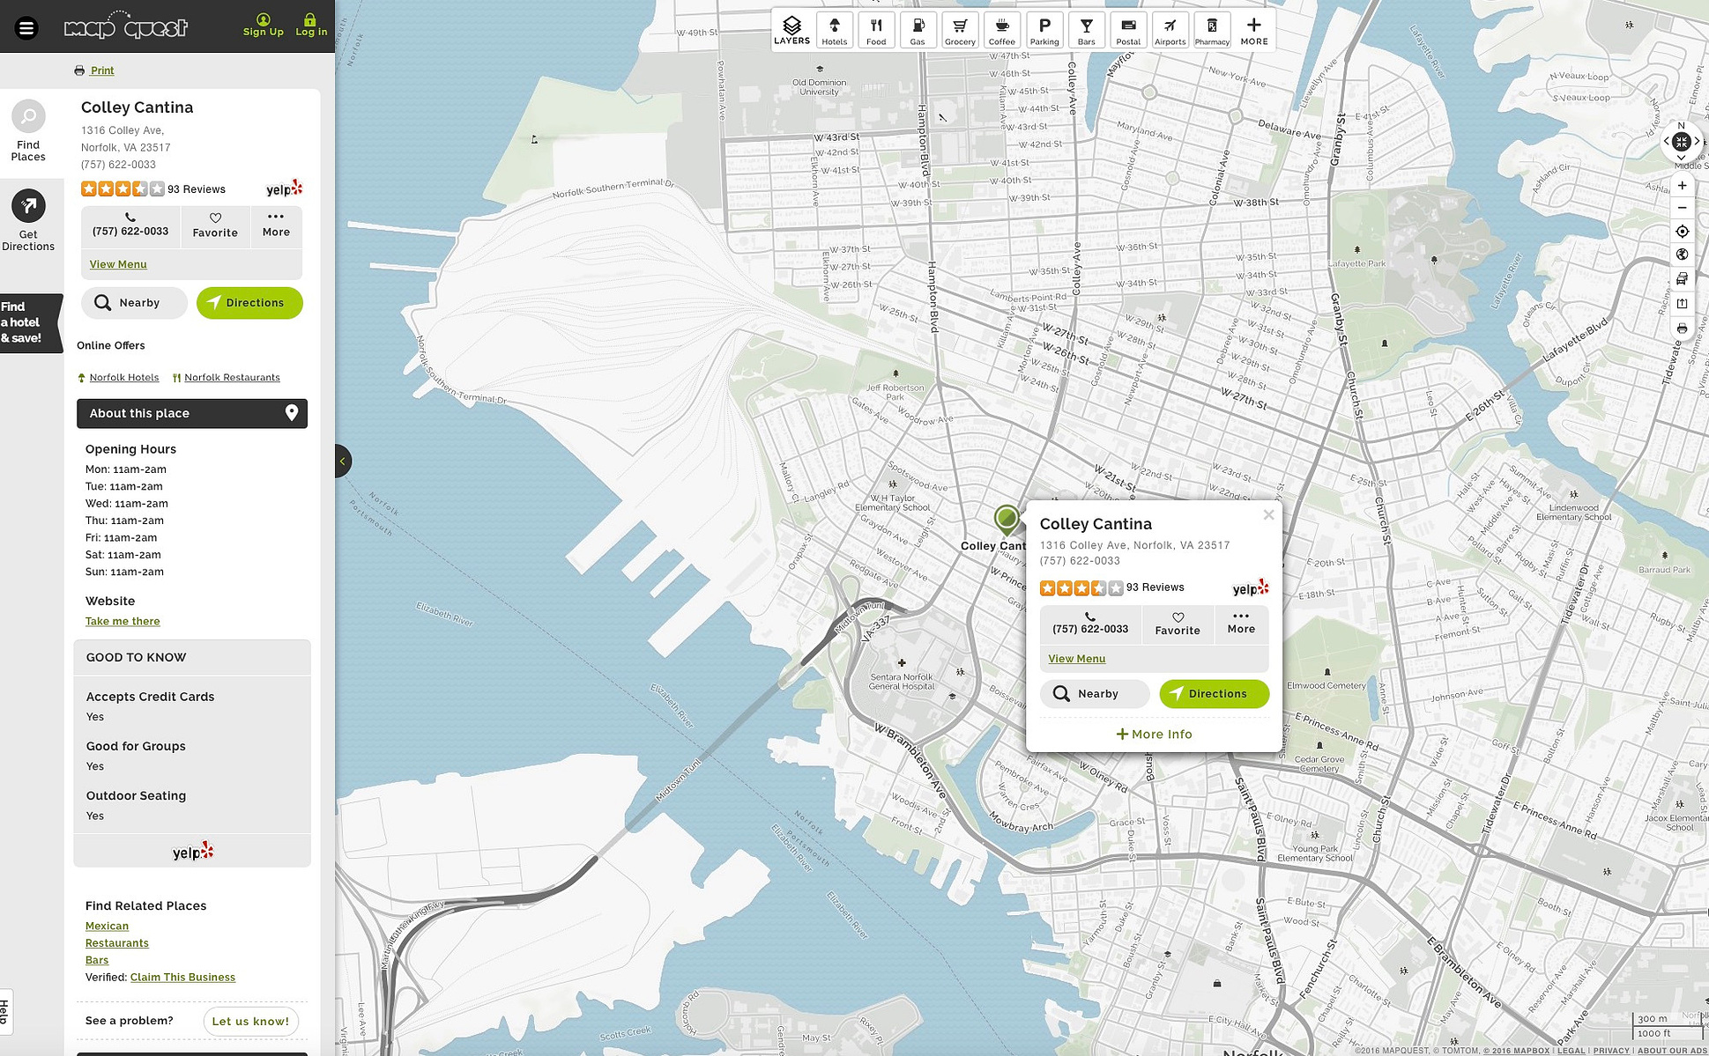Show Gas stations on the map
1709x1056 pixels.
click(x=918, y=30)
